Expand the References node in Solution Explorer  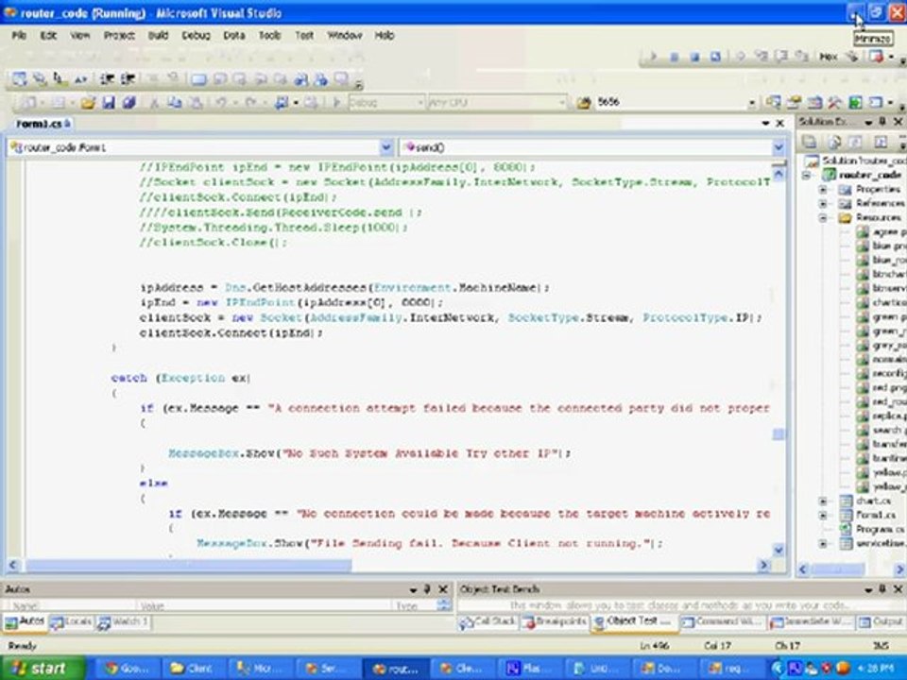(823, 204)
